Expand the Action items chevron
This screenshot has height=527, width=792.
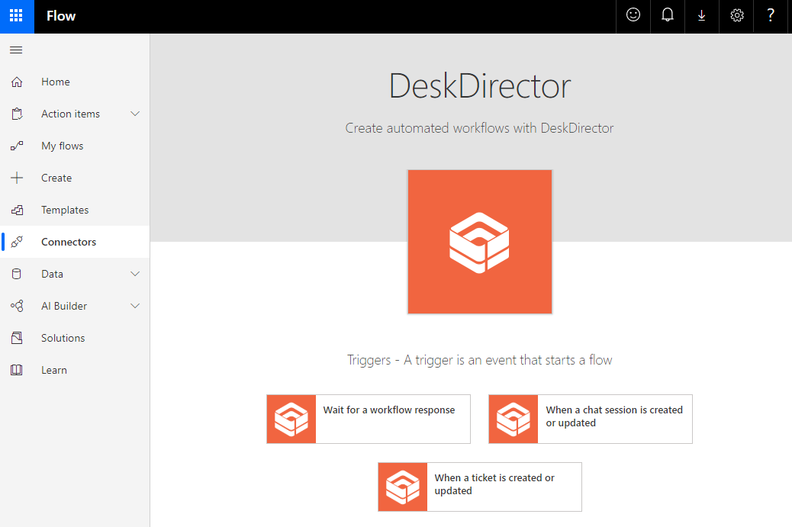[135, 114]
